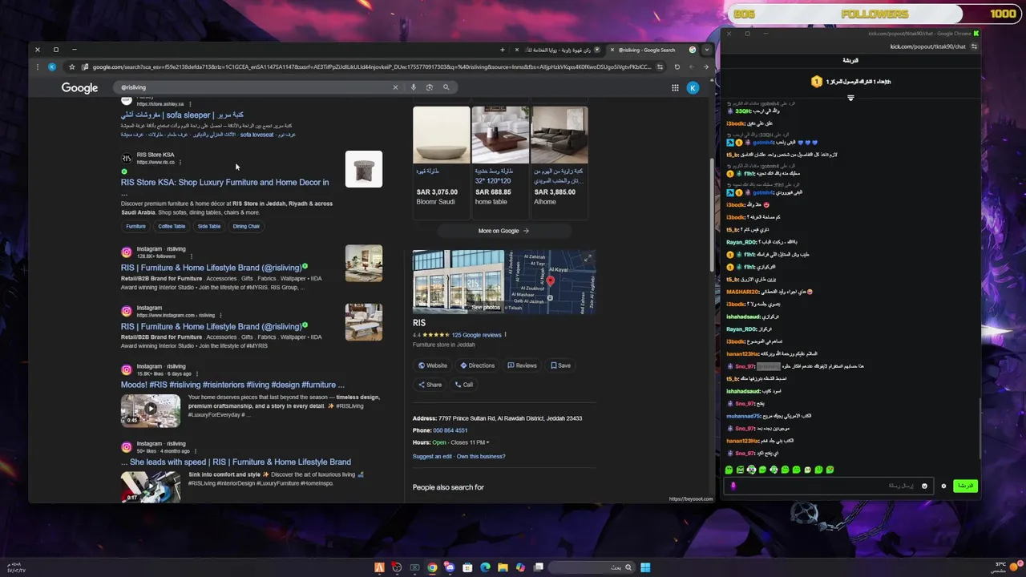The image size is (1026, 577).
Task: Open RIS Store KSA luxury furniture link
Action: click(x=225, y=183)
